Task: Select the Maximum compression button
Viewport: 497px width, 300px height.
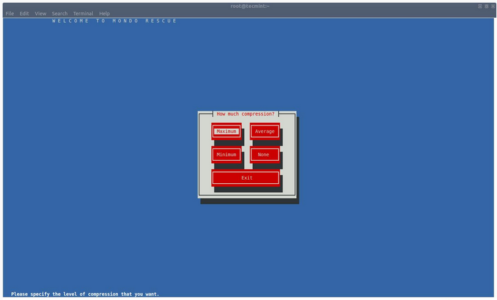Action: (226, 131)
